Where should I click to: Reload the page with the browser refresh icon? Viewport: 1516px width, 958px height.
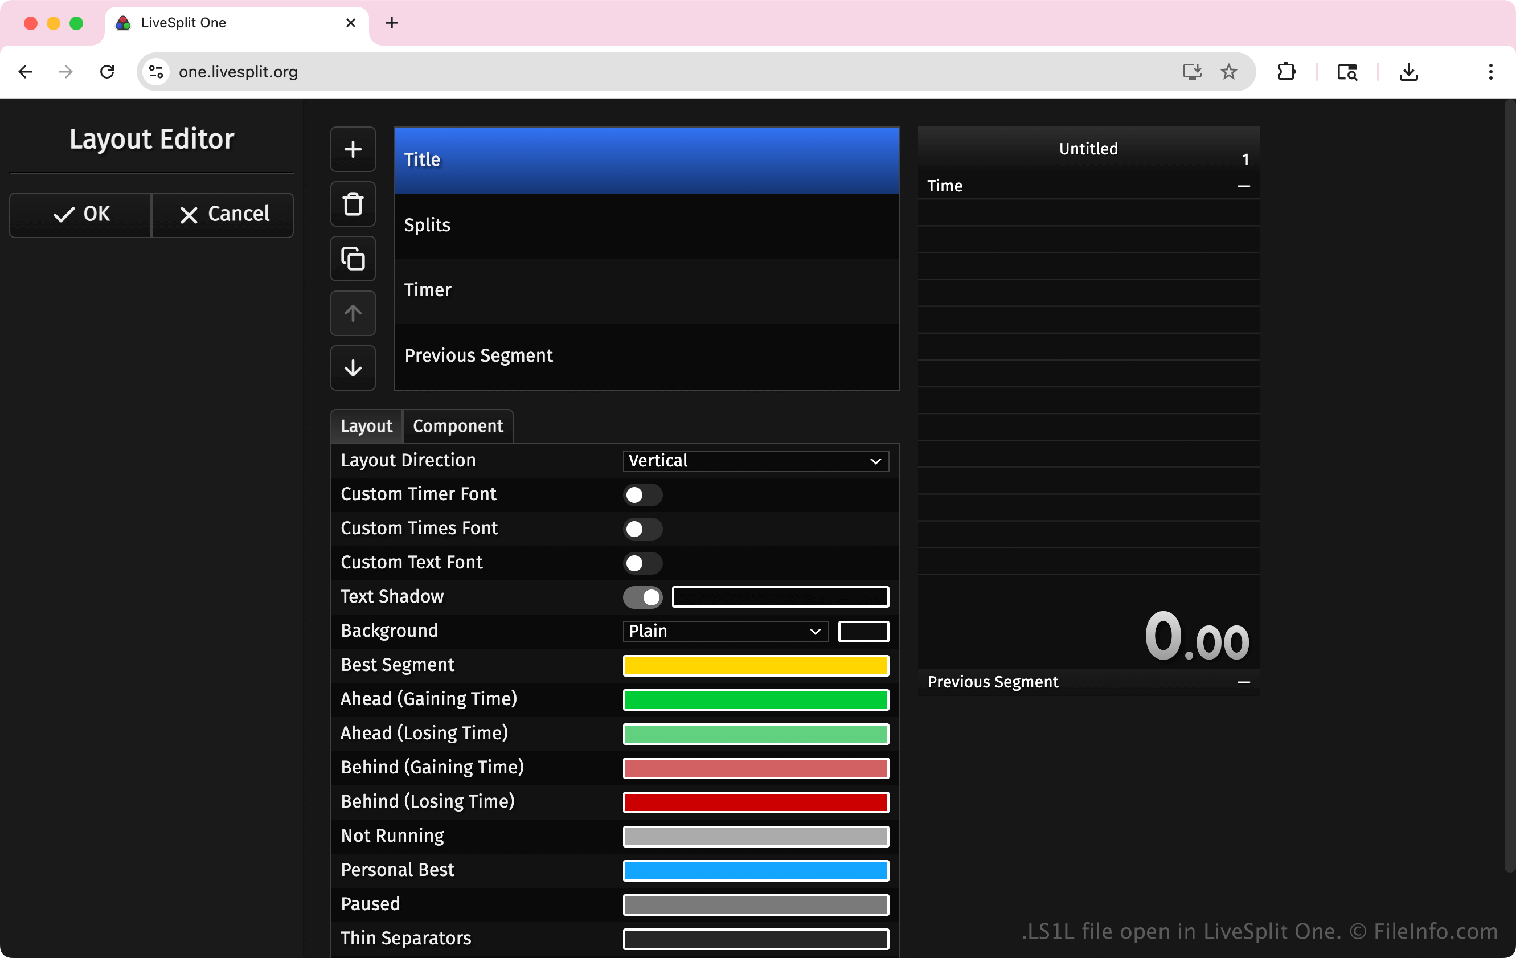pyautogui.click(x=107, y=72)
